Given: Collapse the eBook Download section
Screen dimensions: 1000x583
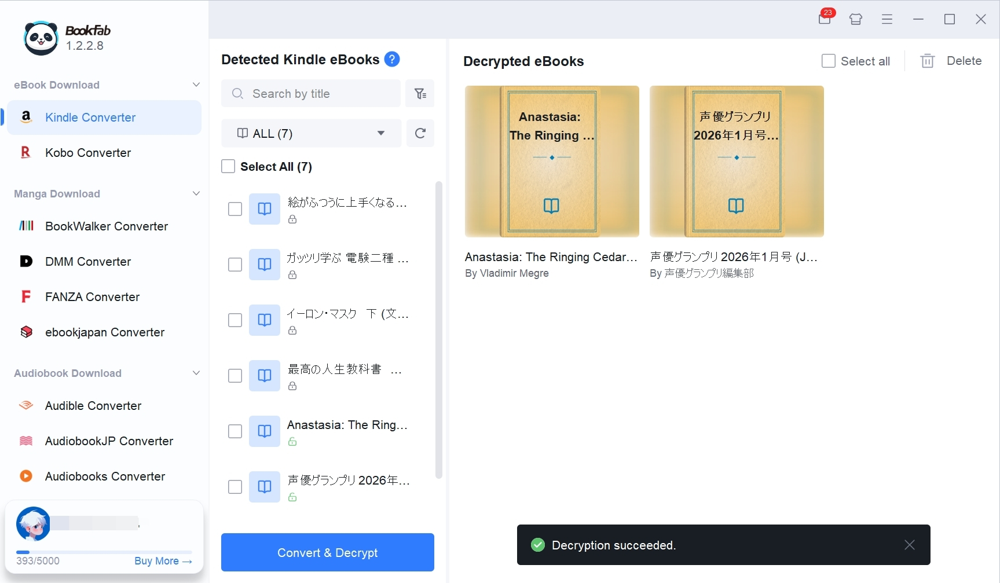Looking at the screenshot, I should [196, 85].
